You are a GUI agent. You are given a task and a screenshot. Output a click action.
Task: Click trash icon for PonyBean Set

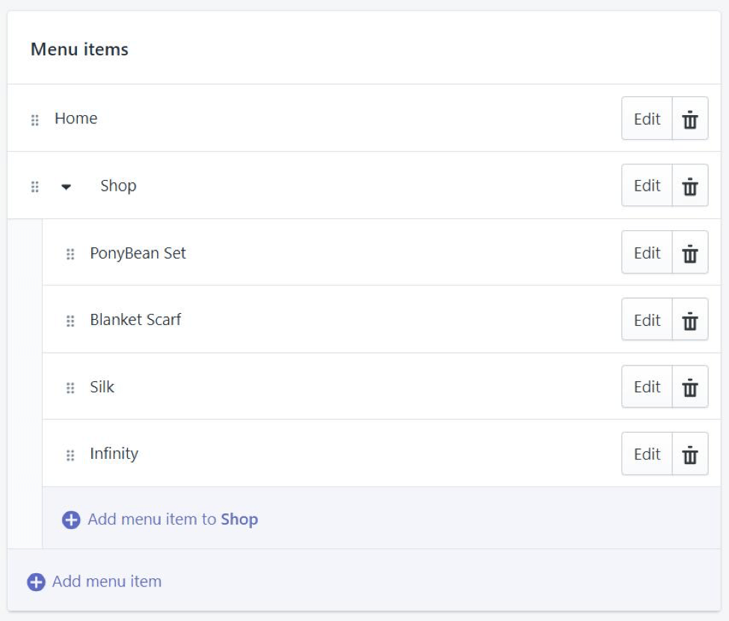pyautogui.click(x=690, y=253)
